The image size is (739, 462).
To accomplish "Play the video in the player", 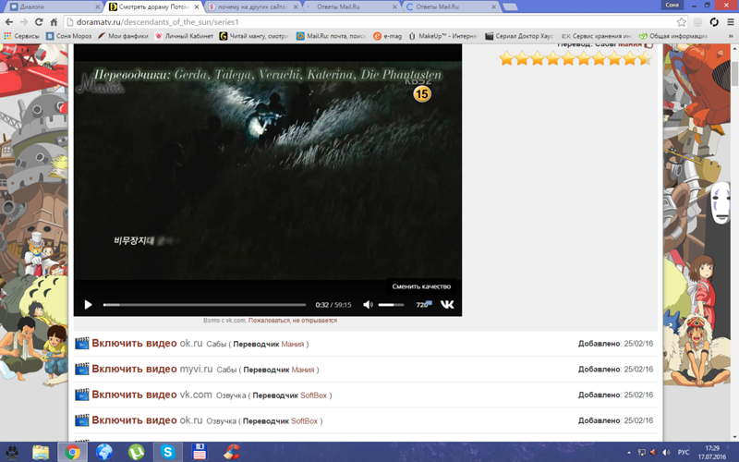I will pyautogui.click(x=88, y=305).
